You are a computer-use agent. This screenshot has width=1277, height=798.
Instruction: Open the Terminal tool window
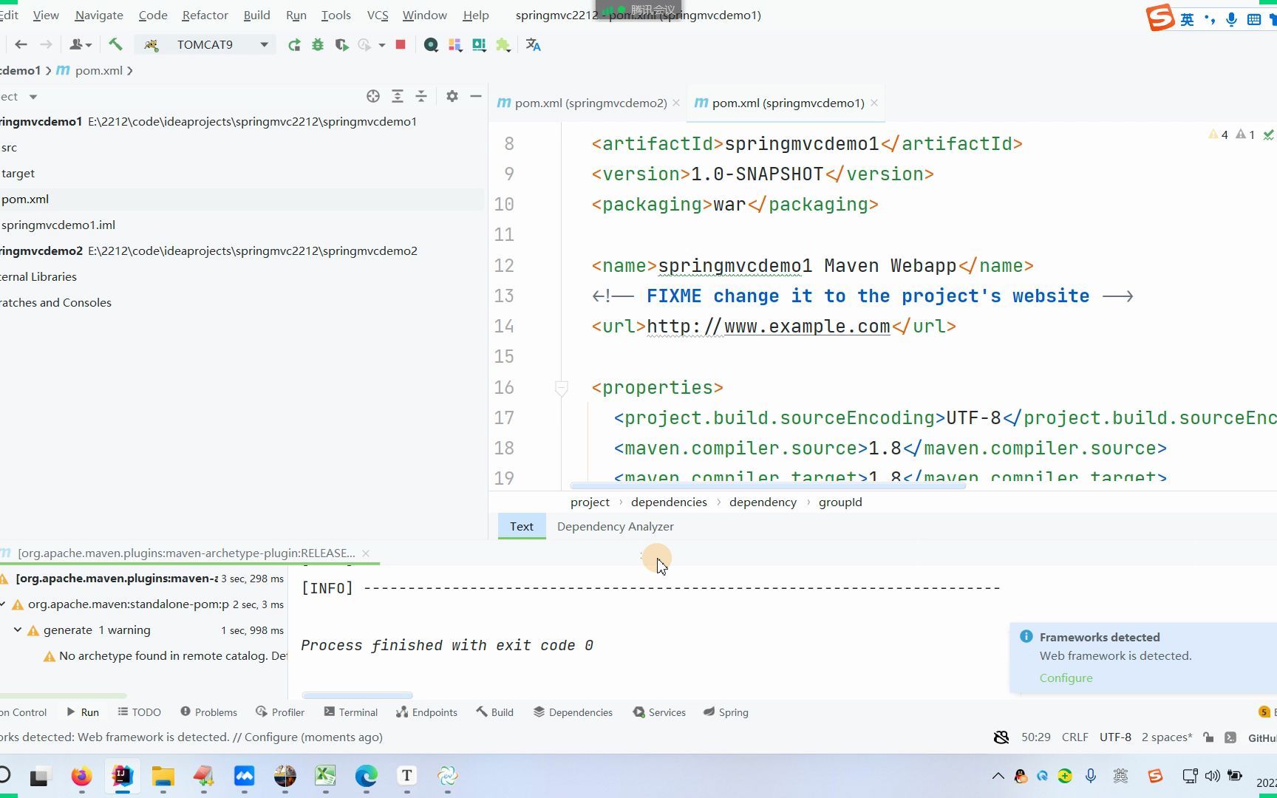click(x=351, y=712)
